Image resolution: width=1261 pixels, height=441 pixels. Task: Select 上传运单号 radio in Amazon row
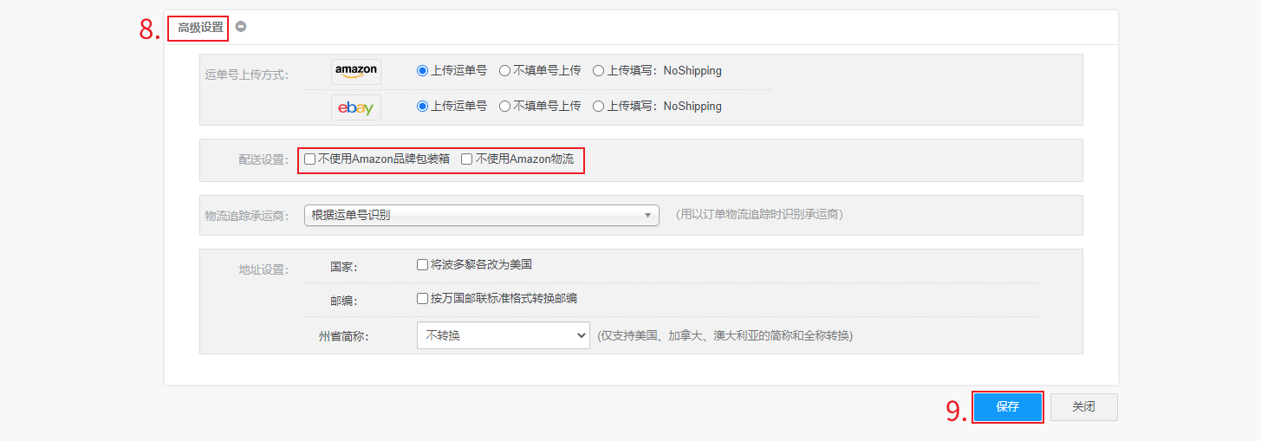click(x=423, y=71)
